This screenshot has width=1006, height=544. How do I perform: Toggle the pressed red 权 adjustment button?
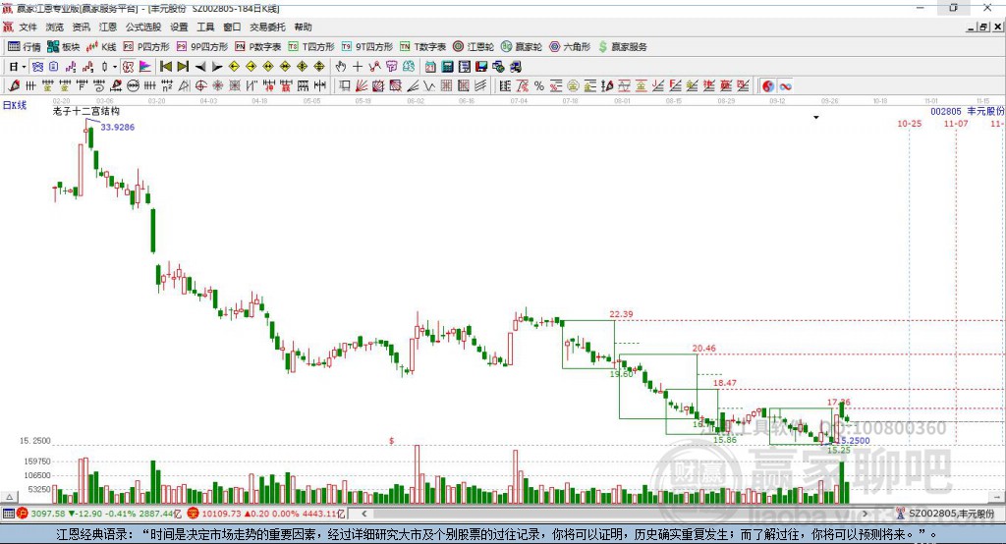[x=128, y=67]
